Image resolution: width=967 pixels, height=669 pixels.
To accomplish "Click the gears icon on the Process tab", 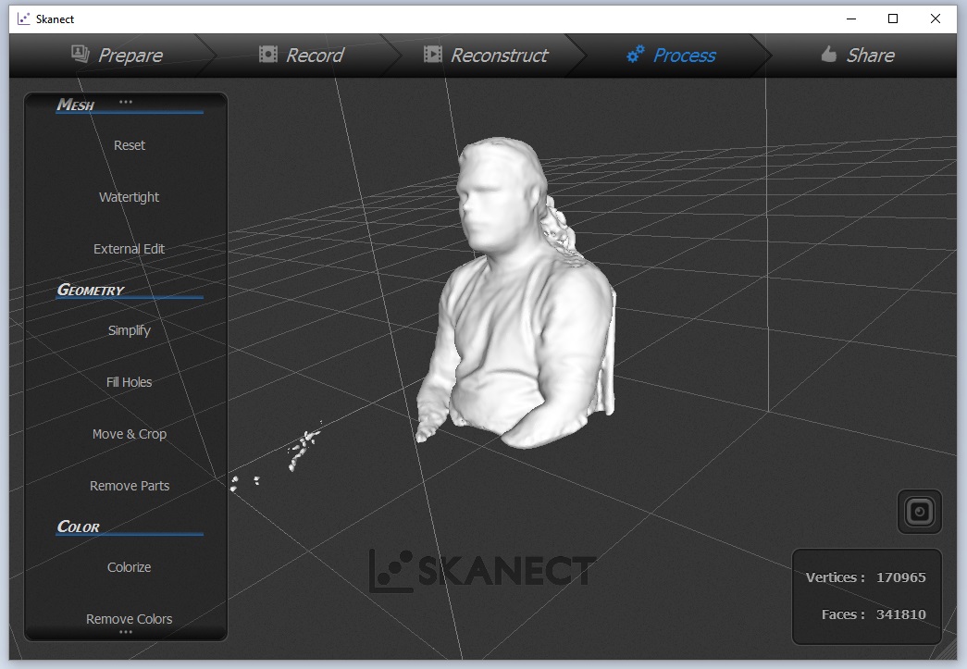I will click(x=634, y=55).
